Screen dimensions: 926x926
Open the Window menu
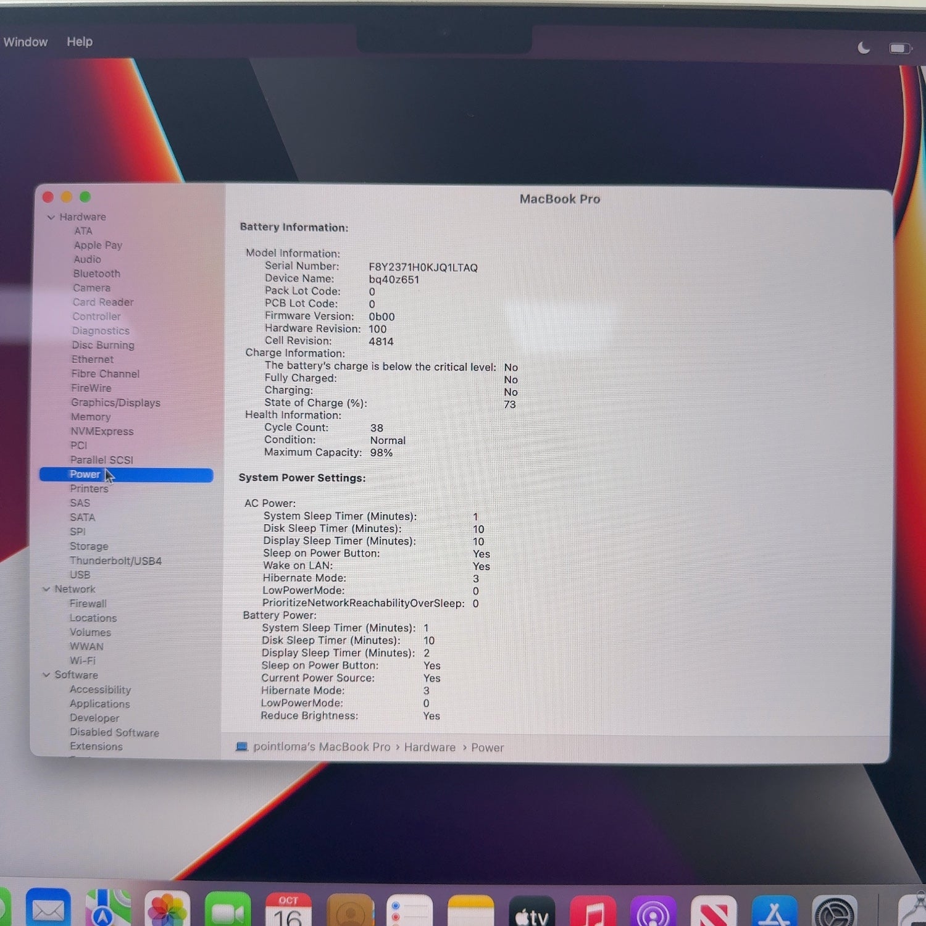pos(25,42)
